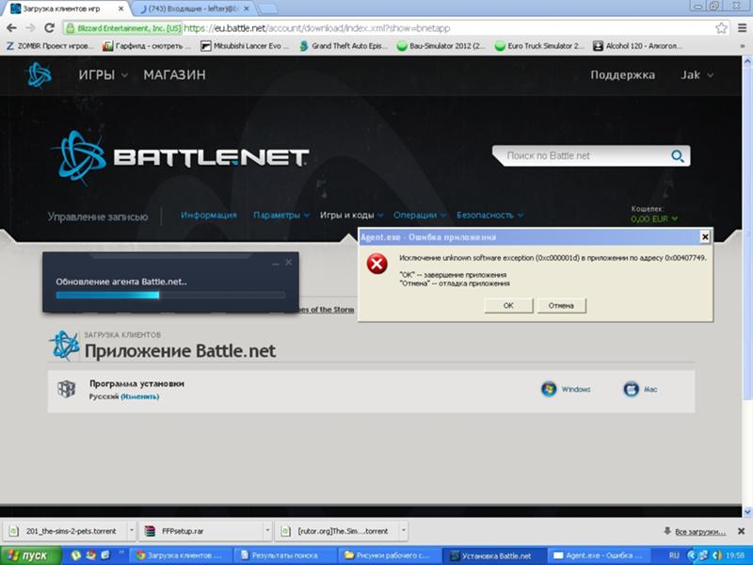Open the Bau-Simulator 2012 bookmark
Viewport: 753px width, 565px height.
click(x=441, y=46)
